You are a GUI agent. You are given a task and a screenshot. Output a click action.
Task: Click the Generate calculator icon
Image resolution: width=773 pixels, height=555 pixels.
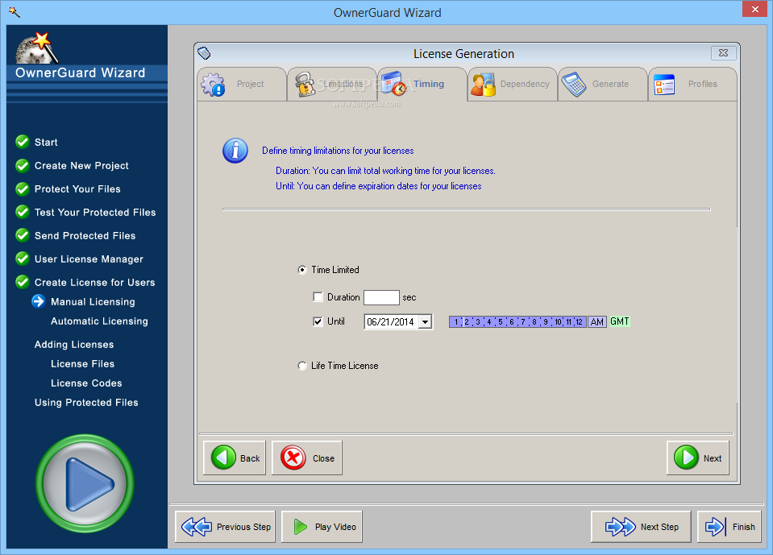(x=574, y=85)
